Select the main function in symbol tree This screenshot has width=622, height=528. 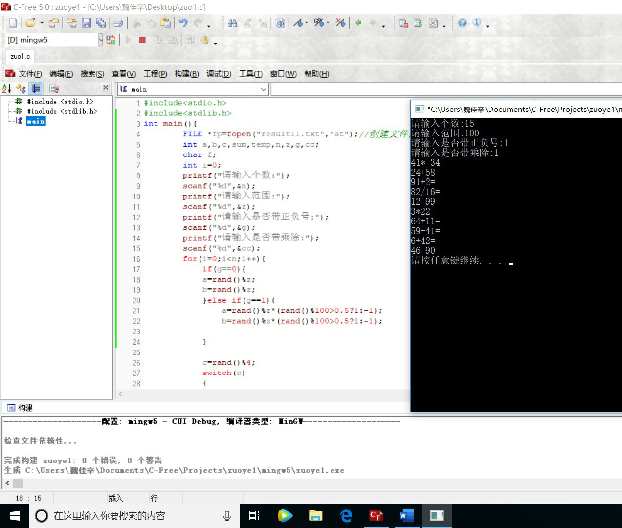click(x=36, y=121)
